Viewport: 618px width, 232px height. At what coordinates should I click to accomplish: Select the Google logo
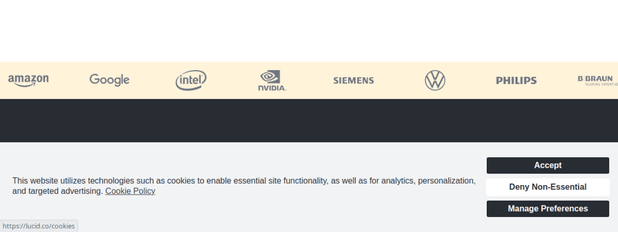(109, 80)
